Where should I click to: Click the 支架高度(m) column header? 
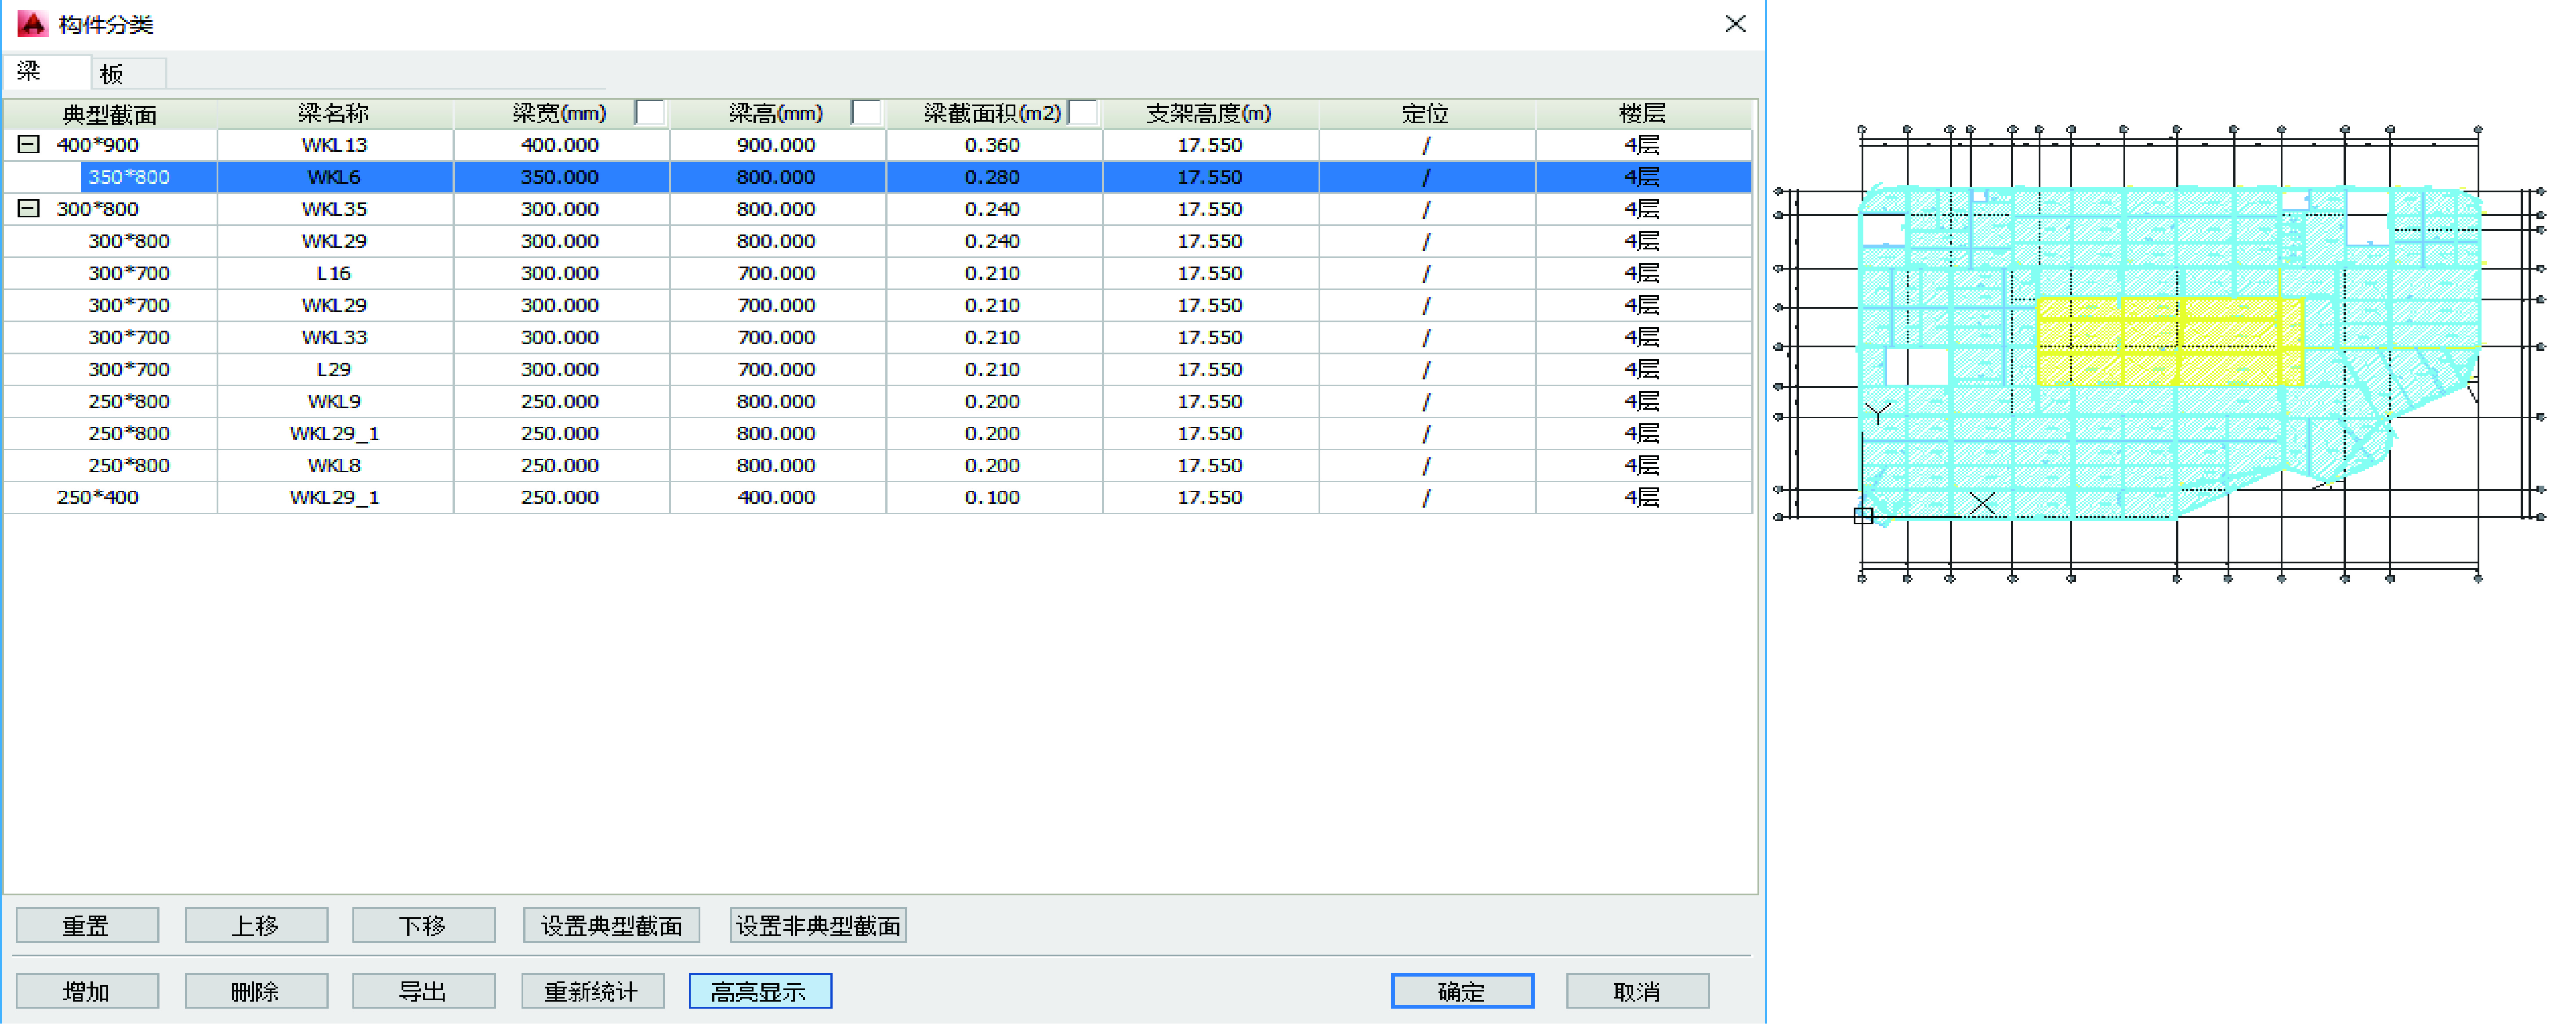click(x=1209, y=114)
